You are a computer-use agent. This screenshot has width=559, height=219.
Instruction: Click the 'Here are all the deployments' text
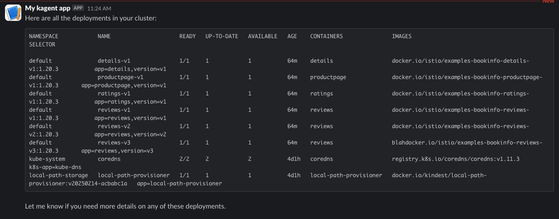[x=91, y=18]
